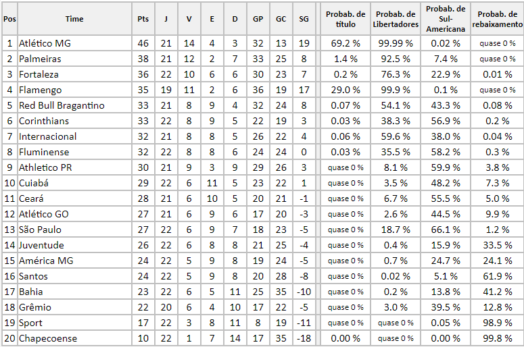Click the GP column header

258,19
